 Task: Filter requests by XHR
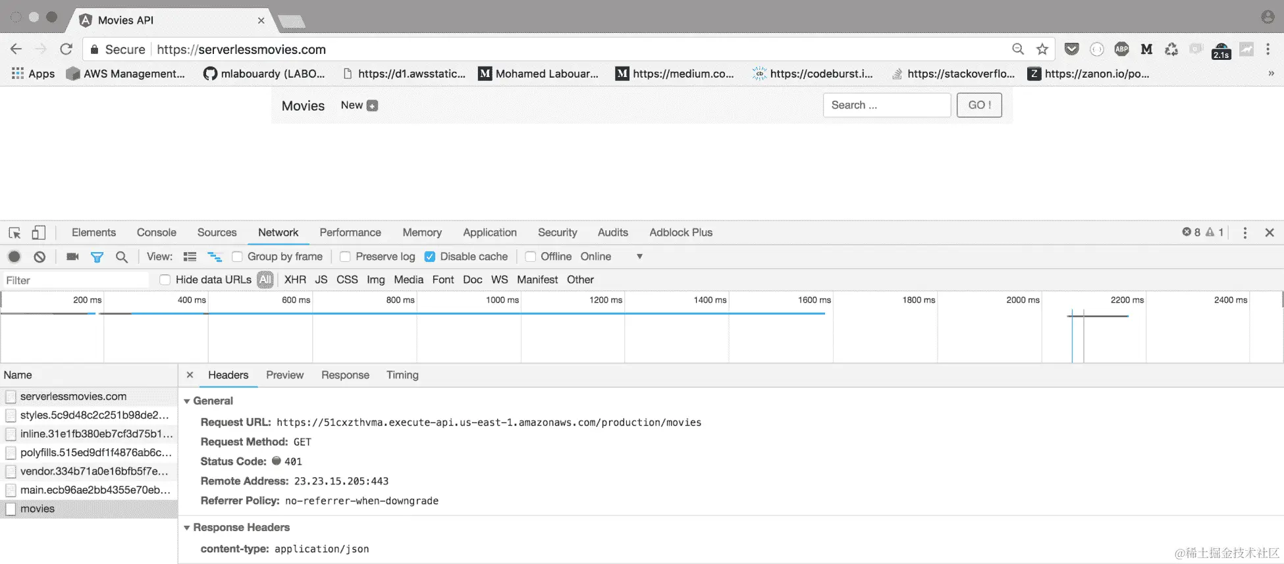click(x=295, y=280)
